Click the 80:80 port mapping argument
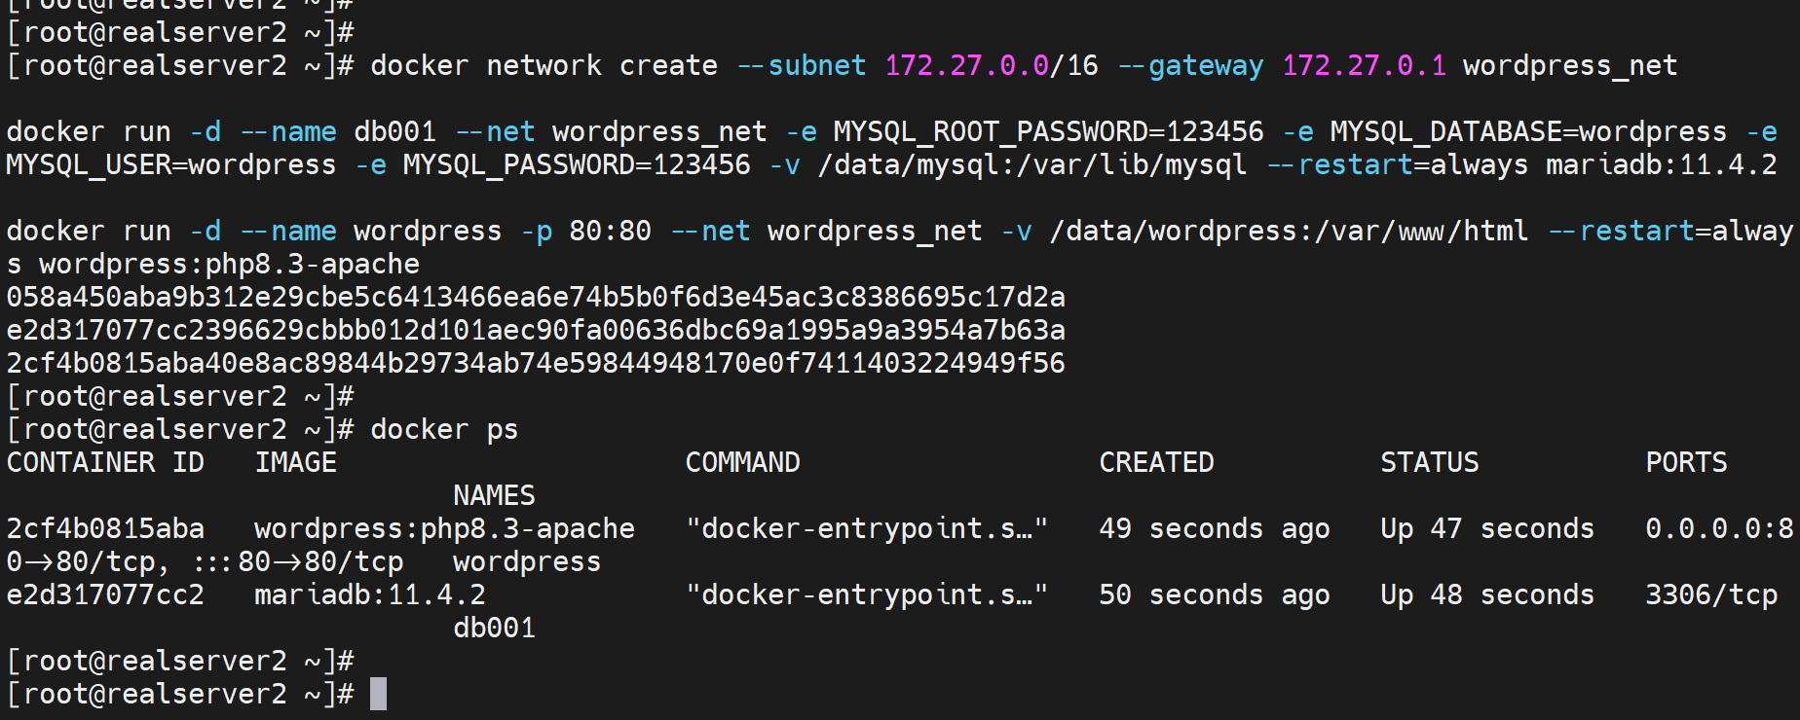Screen dimensions: 1800x720 (x=610, y=231)
